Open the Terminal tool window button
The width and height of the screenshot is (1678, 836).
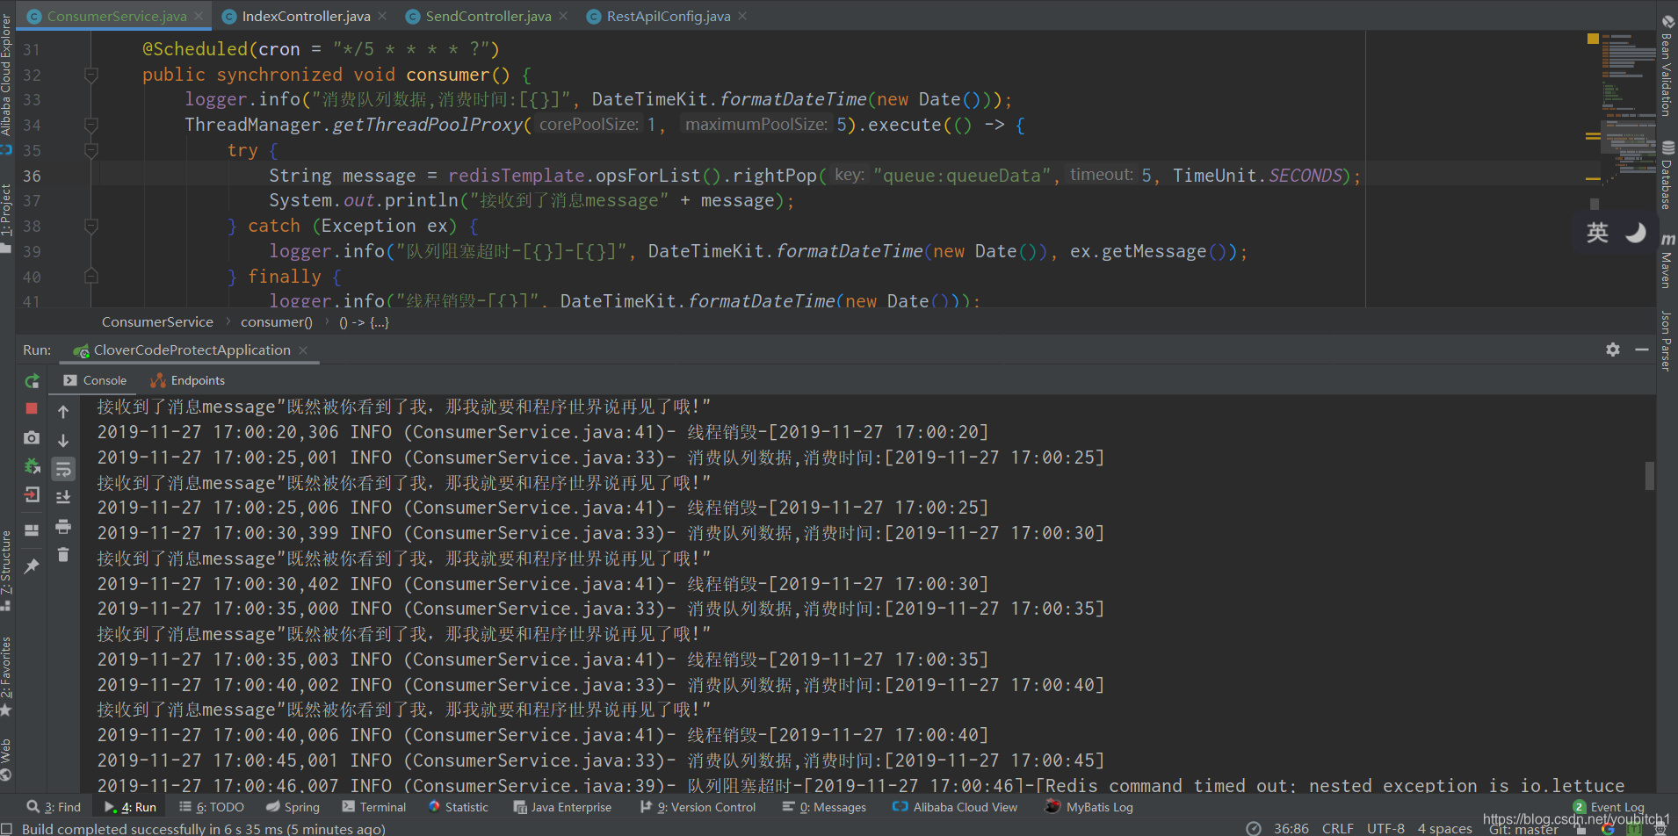tap(374, 807)
